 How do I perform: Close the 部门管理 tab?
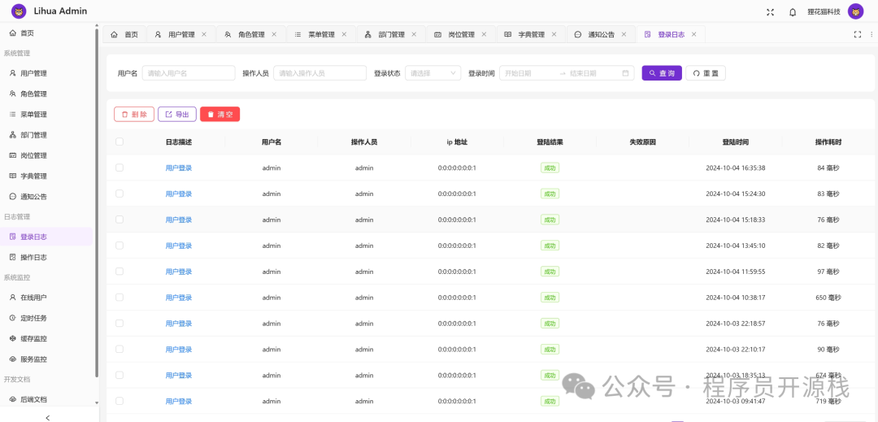[414, 34]
